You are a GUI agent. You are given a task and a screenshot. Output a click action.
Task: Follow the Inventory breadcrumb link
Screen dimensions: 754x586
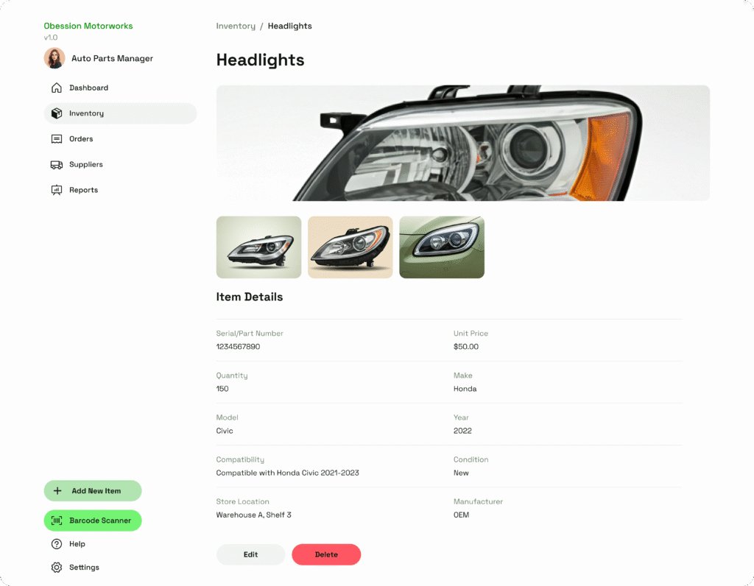[236, 26]
